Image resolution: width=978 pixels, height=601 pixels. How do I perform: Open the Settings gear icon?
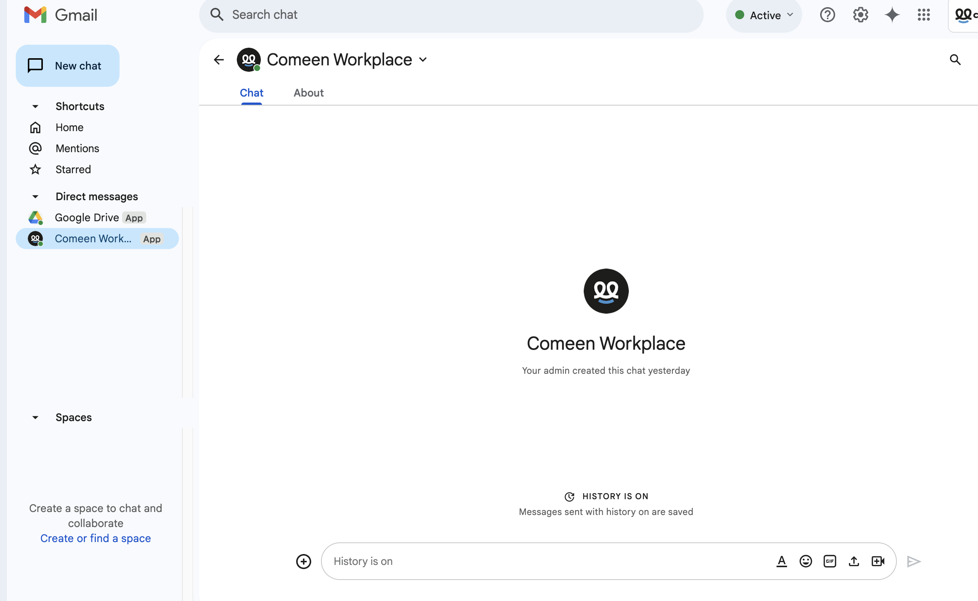(x=860, y=15)
